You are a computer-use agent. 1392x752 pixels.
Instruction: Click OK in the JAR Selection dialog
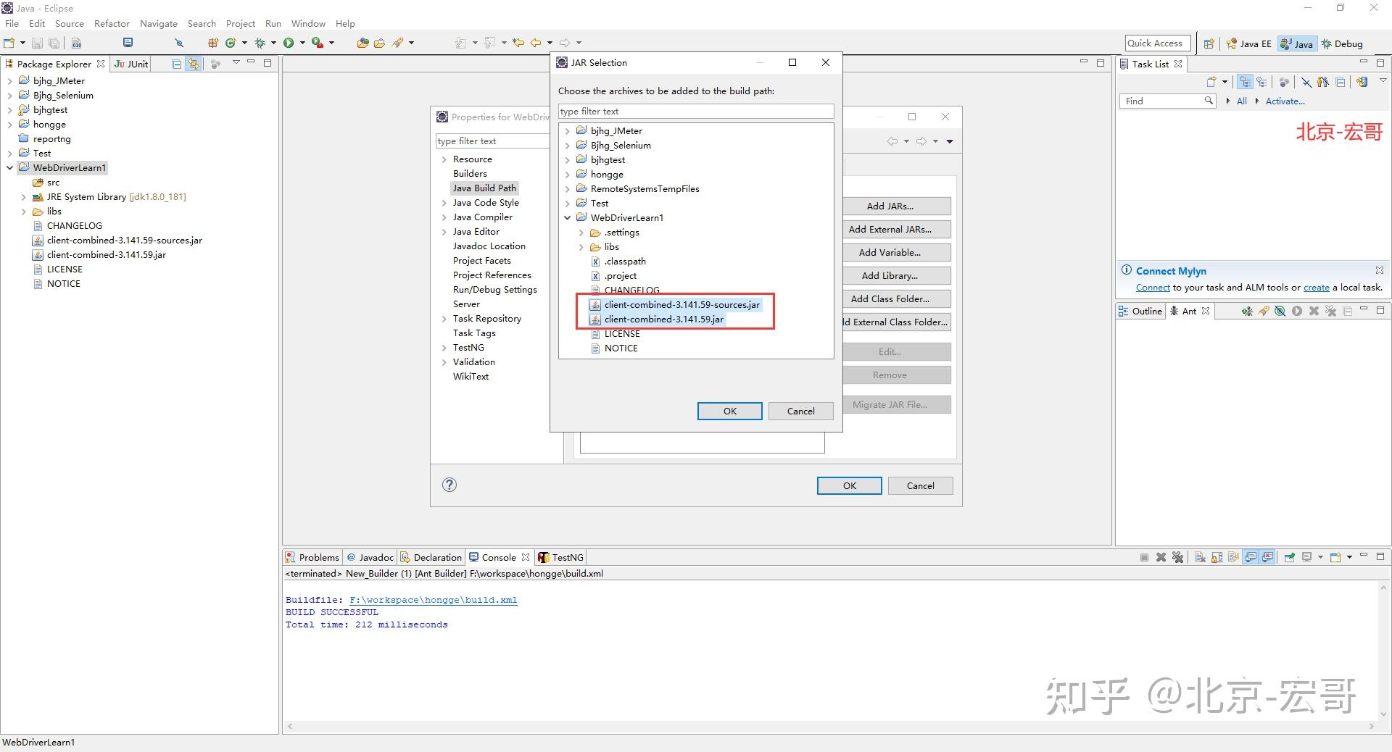tap(729, 411)
